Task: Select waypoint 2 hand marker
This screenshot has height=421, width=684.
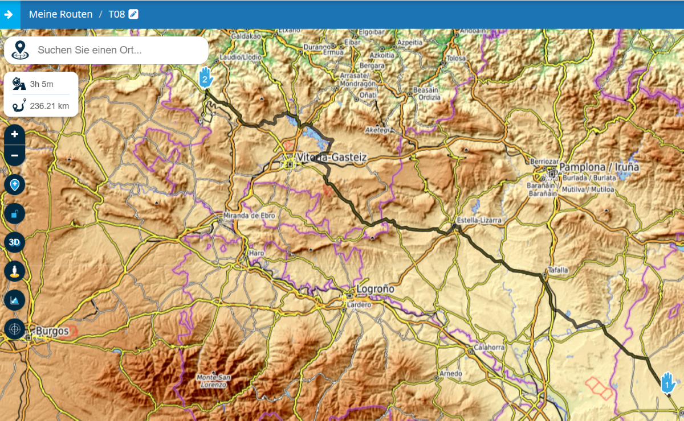Action: click(206, 77)
